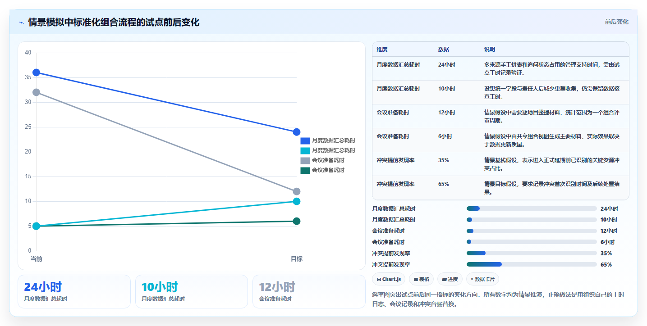The image size is (647, 326).
Task: Click the 40 y-axis tick label
Action: (28, 53)
